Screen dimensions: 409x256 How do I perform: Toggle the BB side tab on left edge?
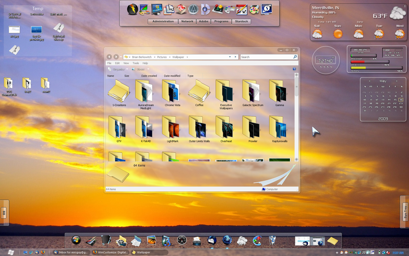(4, 212)
